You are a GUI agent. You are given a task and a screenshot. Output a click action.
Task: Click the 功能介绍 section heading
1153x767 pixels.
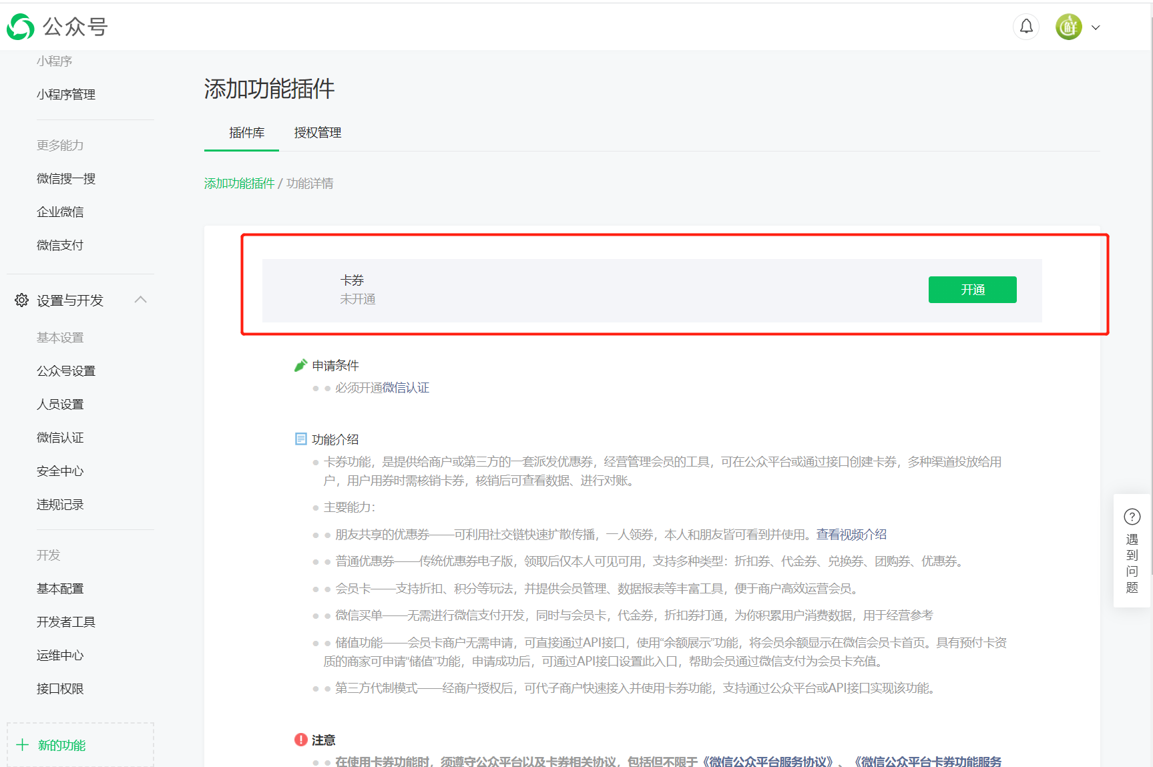click(x=335, y=439)
